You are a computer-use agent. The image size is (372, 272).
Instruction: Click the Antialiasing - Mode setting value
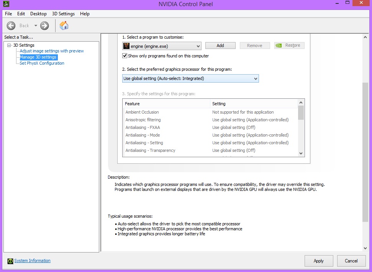tap(250, 135)
